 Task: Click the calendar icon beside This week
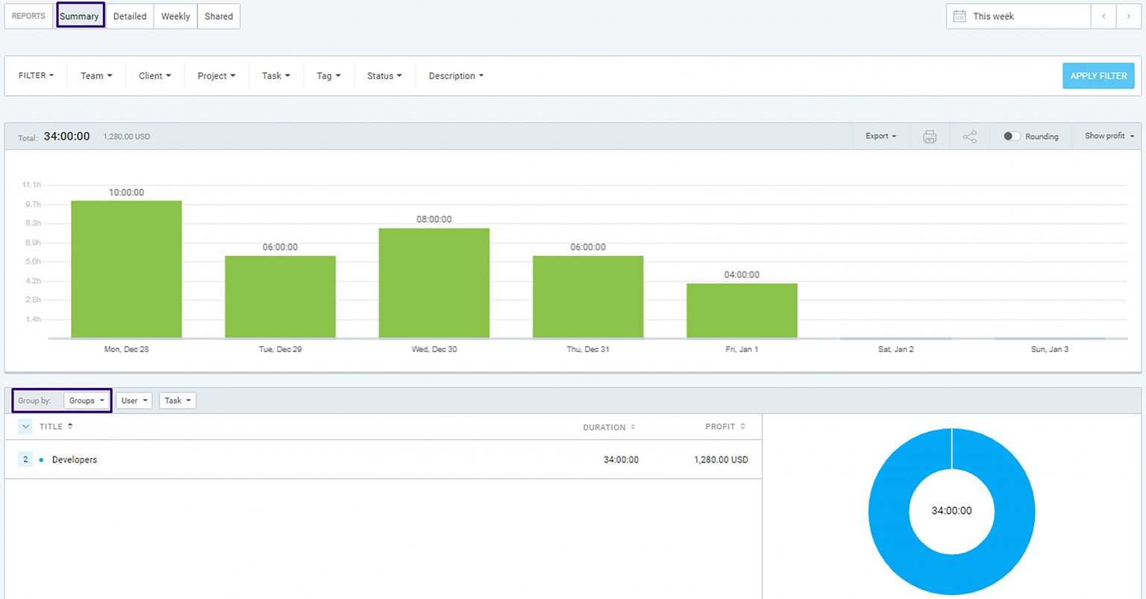click(959, 16)
